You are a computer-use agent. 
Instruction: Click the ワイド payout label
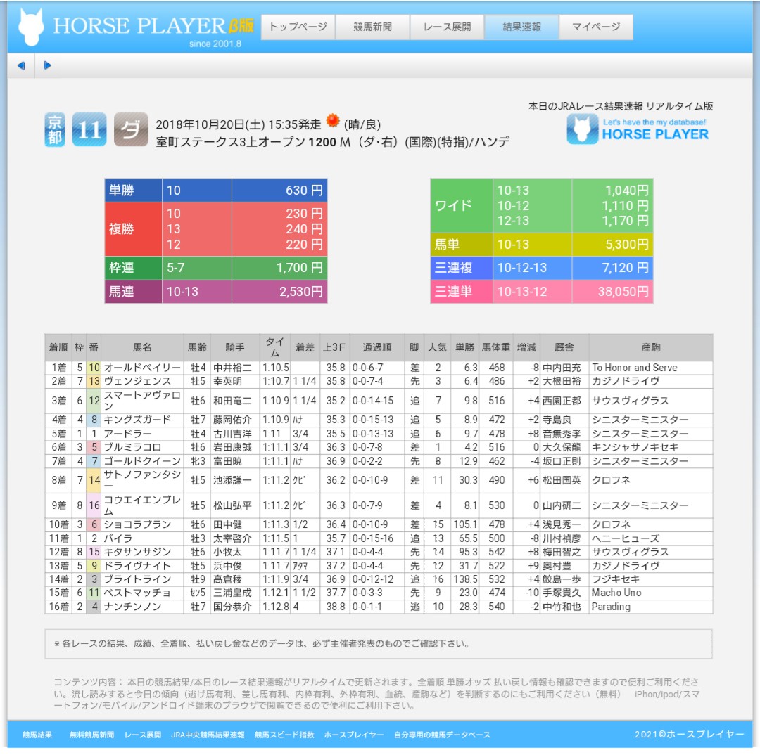(462, 206)
